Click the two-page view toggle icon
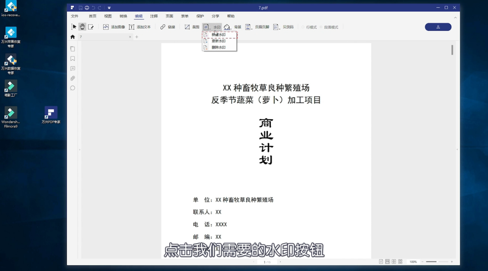 (394, 261)
